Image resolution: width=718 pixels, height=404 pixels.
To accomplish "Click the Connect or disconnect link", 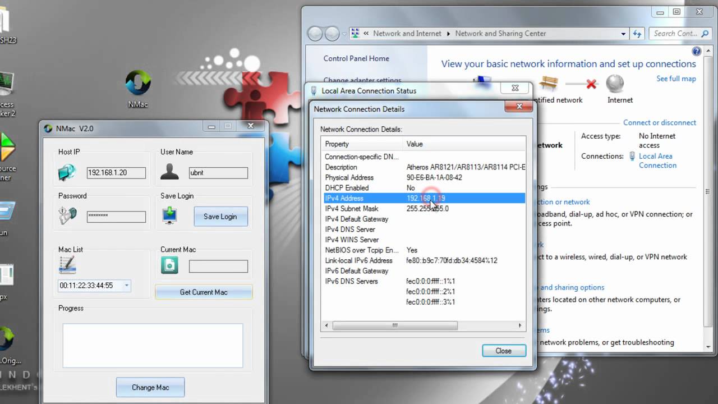I will tap(660, 123).
